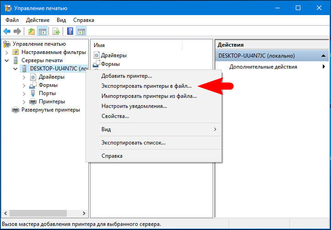Collapse the DESKTOP-UU4N7JC actions section arrow
Image resolution: width=331 pixels, height=230 pixels.
(x=323, y=56)
